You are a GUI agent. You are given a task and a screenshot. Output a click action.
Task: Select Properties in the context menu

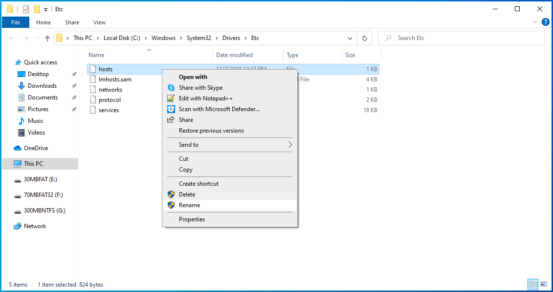coord(192,219)
